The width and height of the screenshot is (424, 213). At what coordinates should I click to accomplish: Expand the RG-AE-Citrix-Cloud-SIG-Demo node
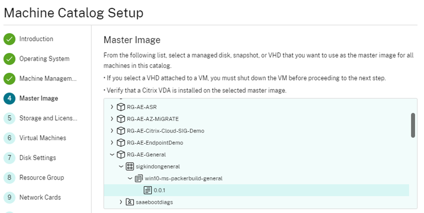click(112, 131)
